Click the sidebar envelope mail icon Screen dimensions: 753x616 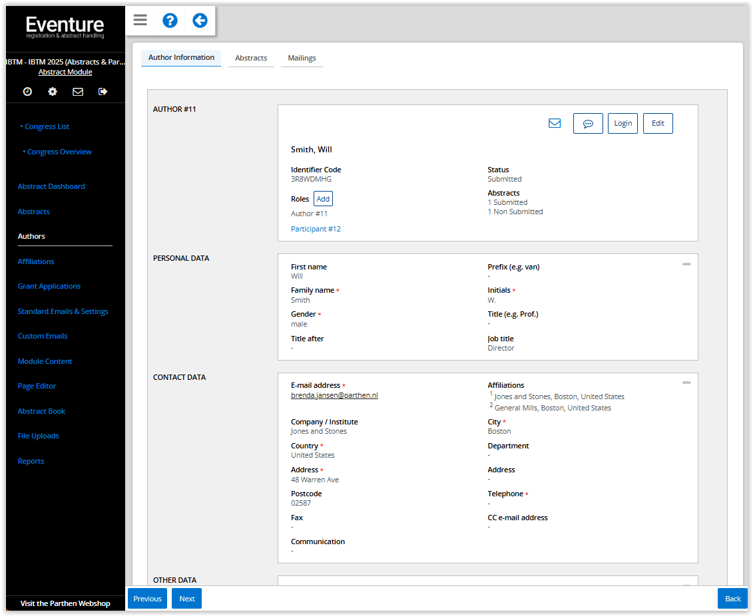pyautogui.click(x=78, y=92)
